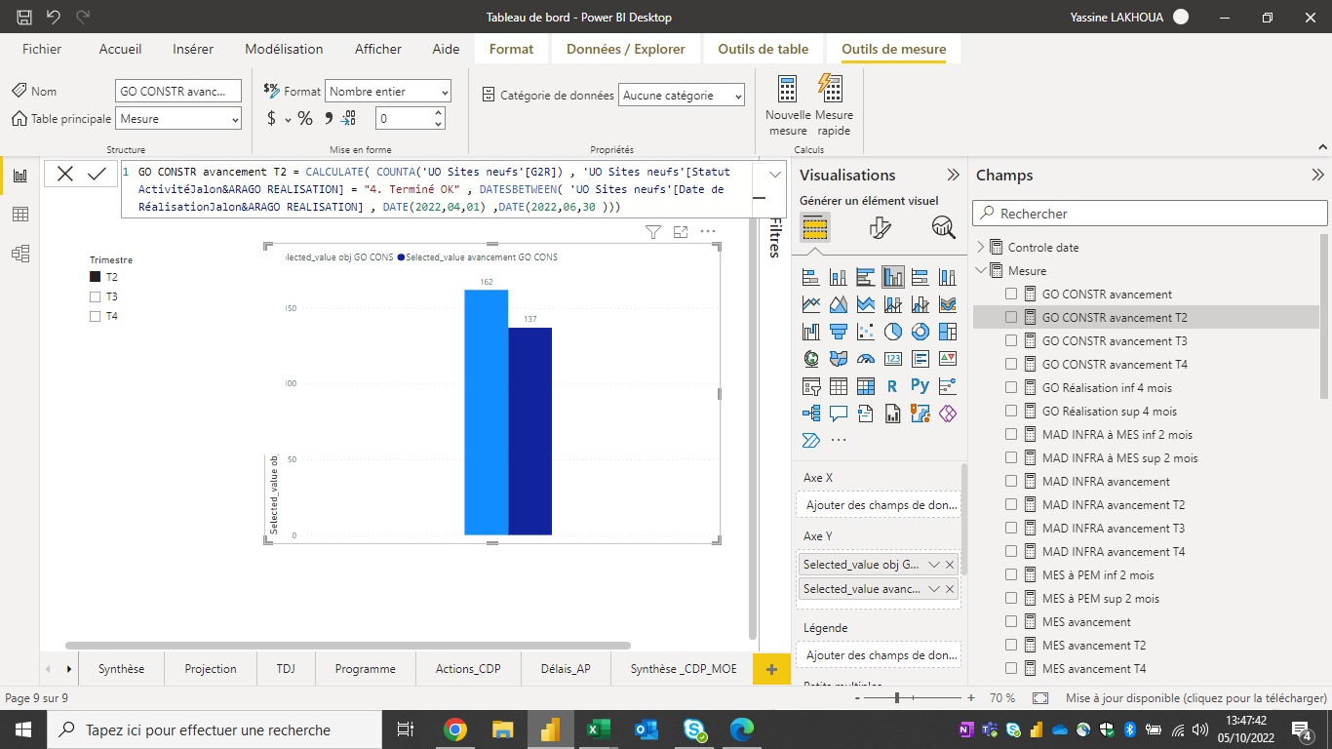Uncheck the T2 Trimestre slicer box
1332x749 pixels.
tap(95, 277)
